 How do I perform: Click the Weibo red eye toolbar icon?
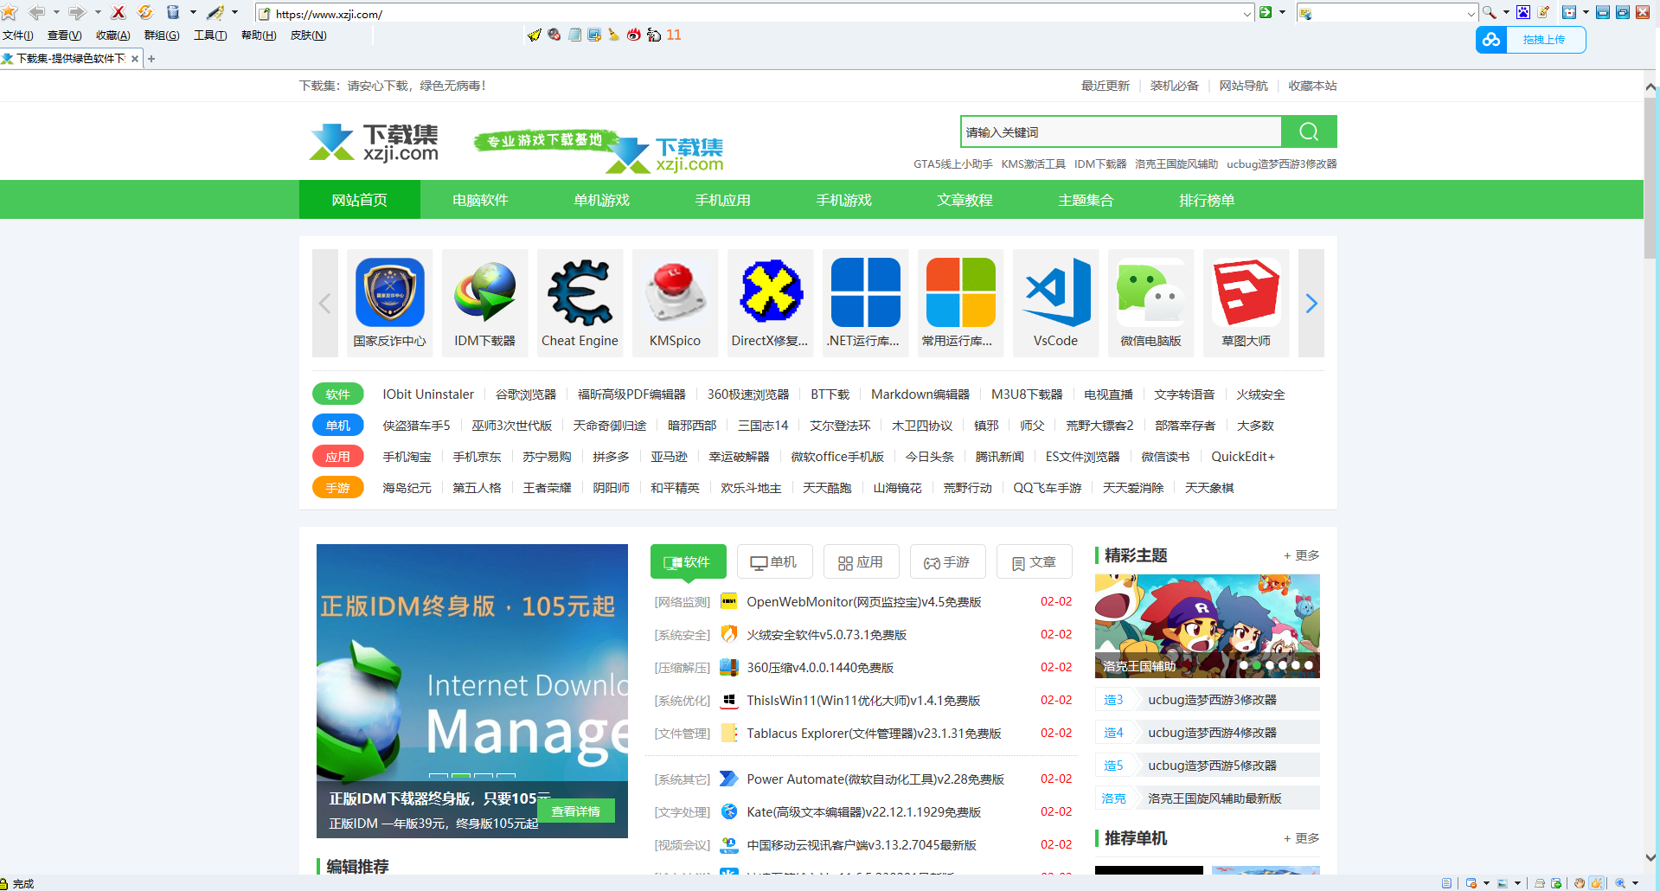click(x=634, y=35)
